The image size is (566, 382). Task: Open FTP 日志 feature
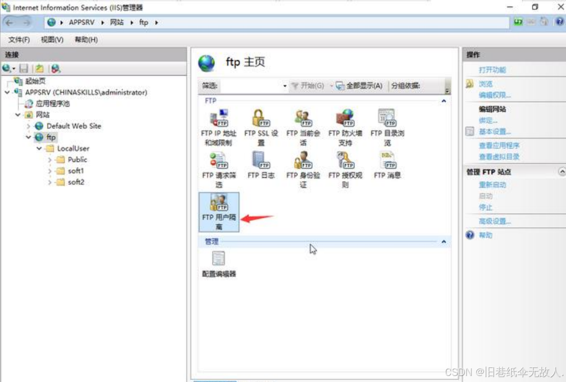click(261, 165)
